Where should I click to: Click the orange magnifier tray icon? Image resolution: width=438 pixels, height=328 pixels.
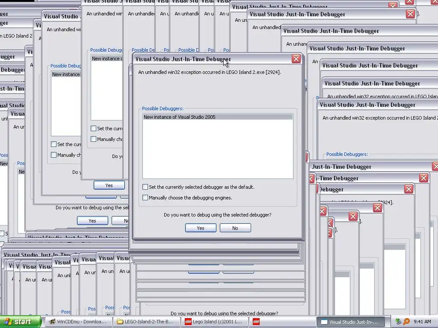click(x=406, y=322)
